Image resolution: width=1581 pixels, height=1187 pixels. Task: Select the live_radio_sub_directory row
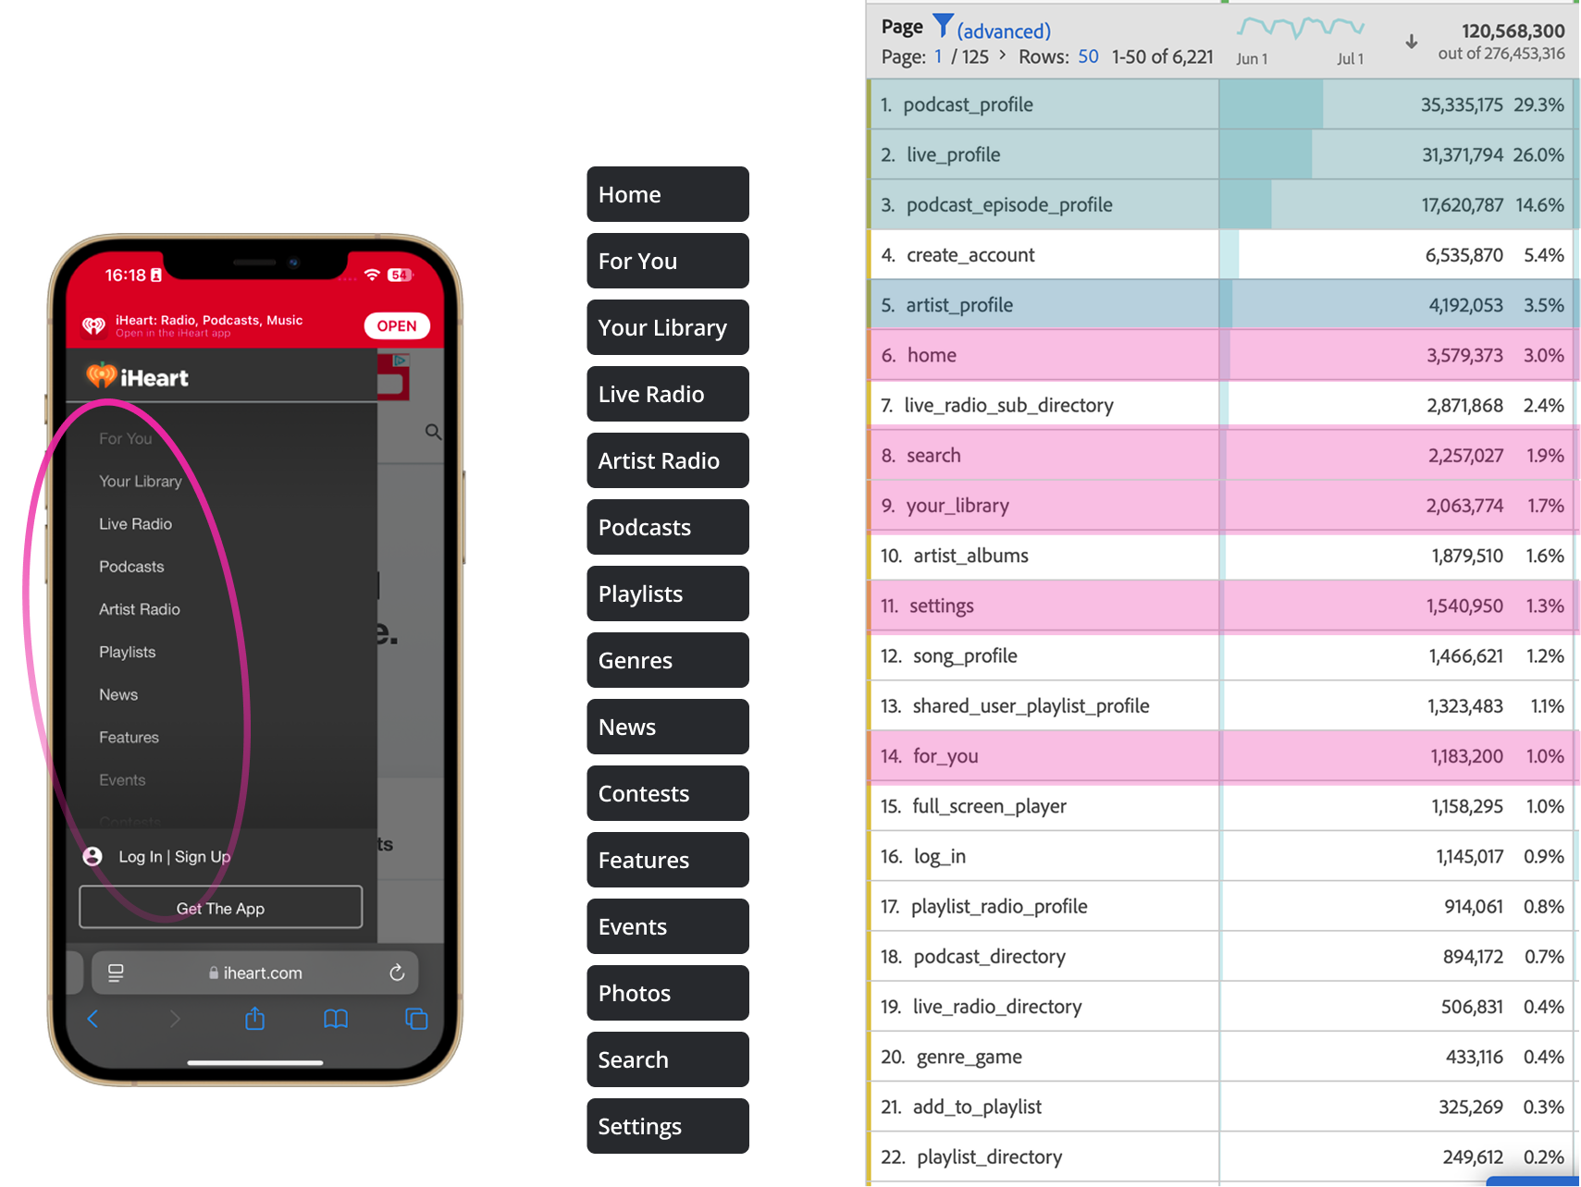pyautogui.click(x=1223, y=405)
